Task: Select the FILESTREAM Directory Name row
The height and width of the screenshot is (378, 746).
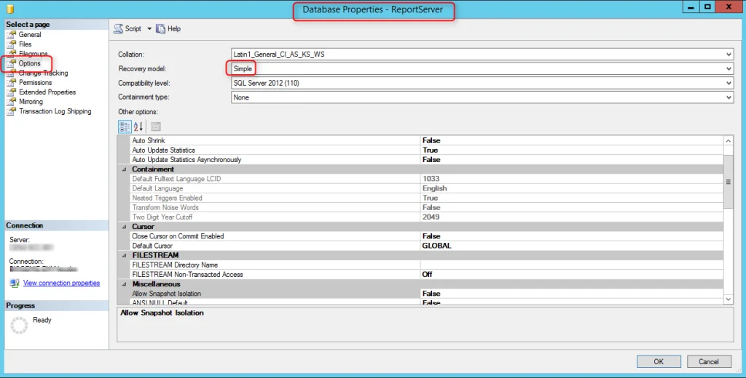Action: (427, 265)
